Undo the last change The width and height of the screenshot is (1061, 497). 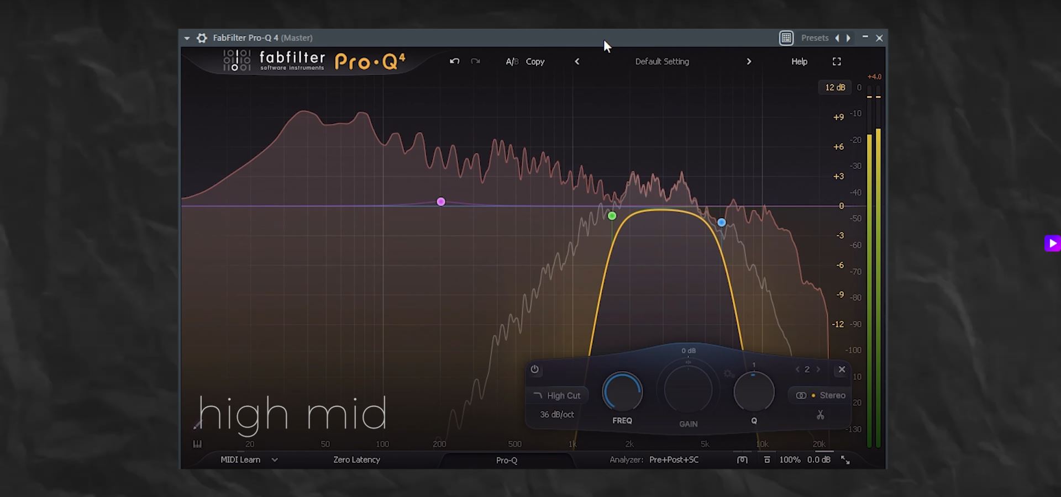point(454,61)
